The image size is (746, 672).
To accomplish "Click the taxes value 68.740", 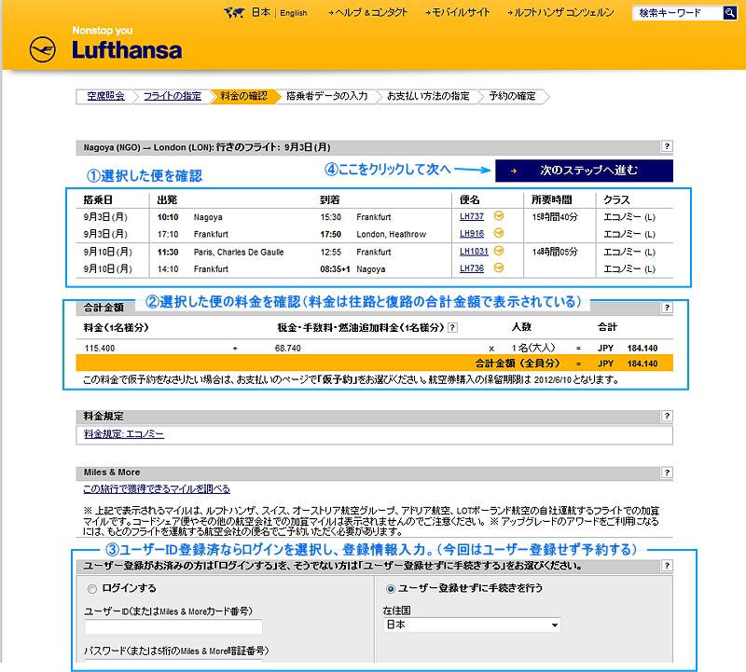I will pyautogui.click(x=287, y=349).
